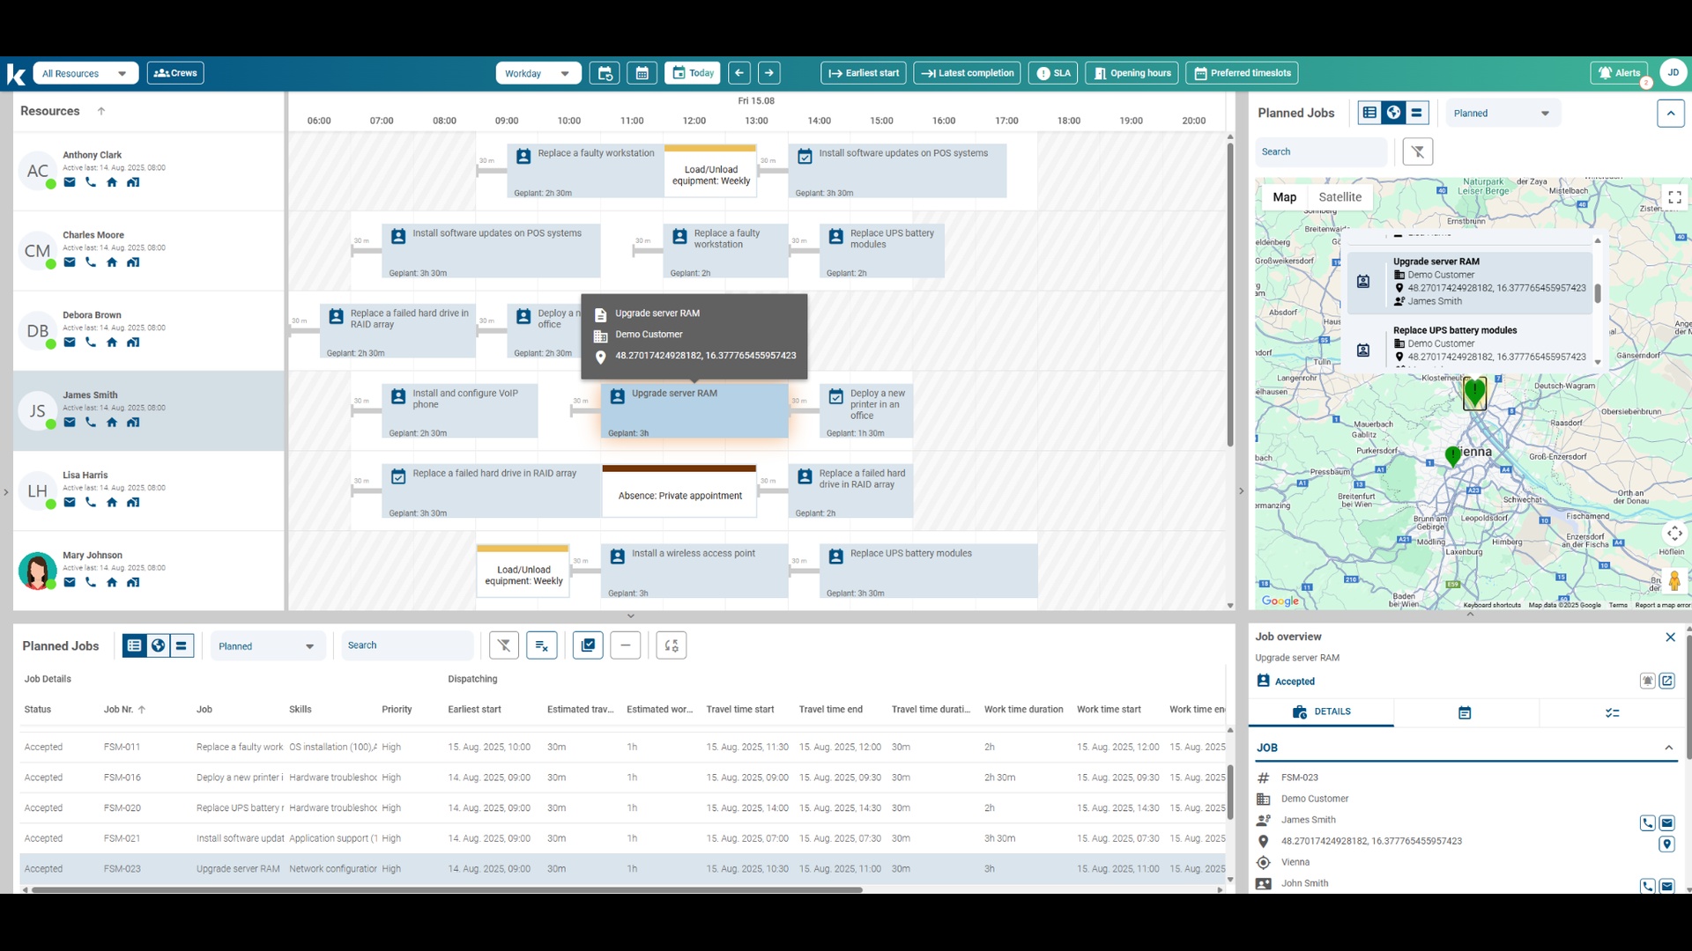
Task: Switch map to Satellite view
Action: (1339, 197)
